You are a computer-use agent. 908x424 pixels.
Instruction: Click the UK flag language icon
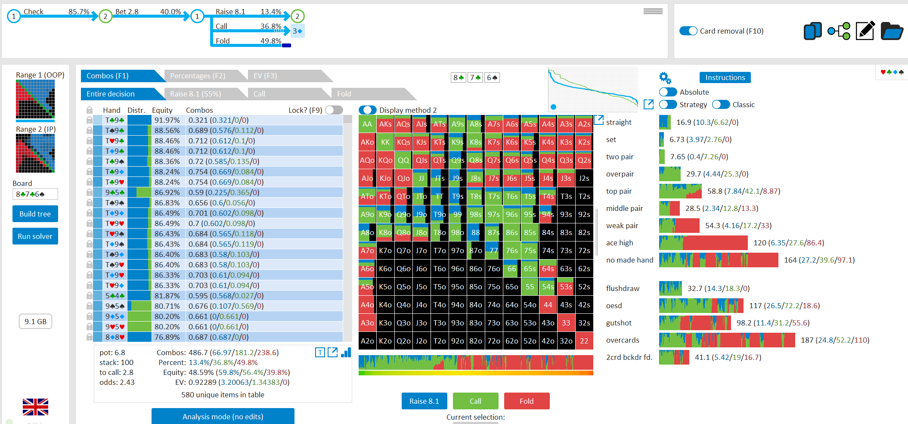pos(35,407)
